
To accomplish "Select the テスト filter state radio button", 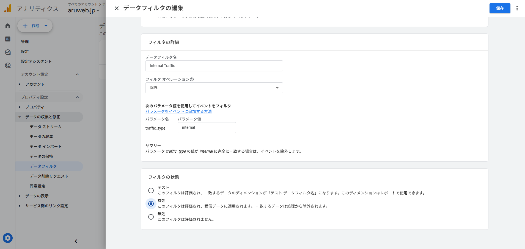I will point(151,191).
